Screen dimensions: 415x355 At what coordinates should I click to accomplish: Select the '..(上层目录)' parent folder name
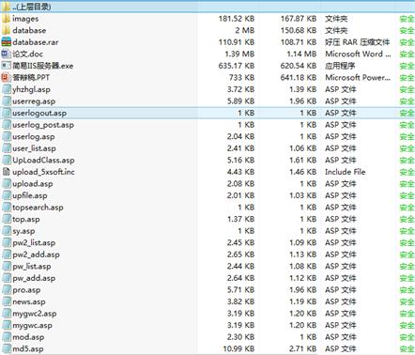click(32, 7)
